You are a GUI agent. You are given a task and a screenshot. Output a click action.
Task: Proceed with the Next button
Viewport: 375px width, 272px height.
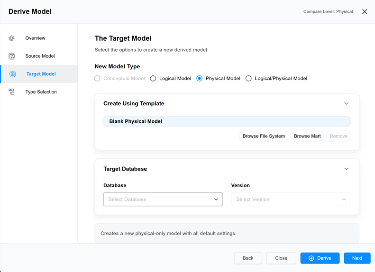[x=357, y=258]
